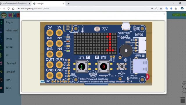Switch to the first browser tab
The height and width of the screenshot is (105, 186).
(x=15, y=3)
